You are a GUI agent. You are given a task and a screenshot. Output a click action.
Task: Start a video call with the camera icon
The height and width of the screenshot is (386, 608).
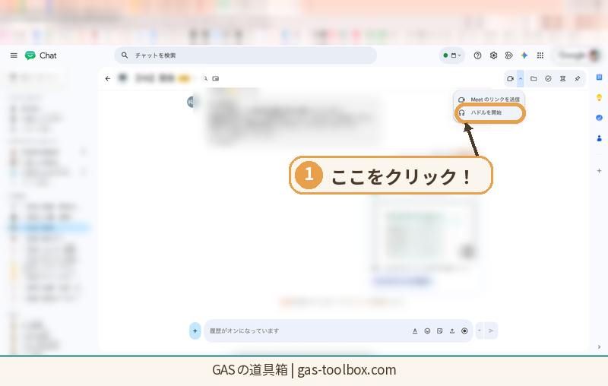point(510,79)
